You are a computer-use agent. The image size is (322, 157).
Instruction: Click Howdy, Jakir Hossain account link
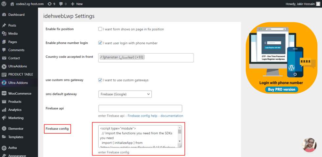[300, 4]
